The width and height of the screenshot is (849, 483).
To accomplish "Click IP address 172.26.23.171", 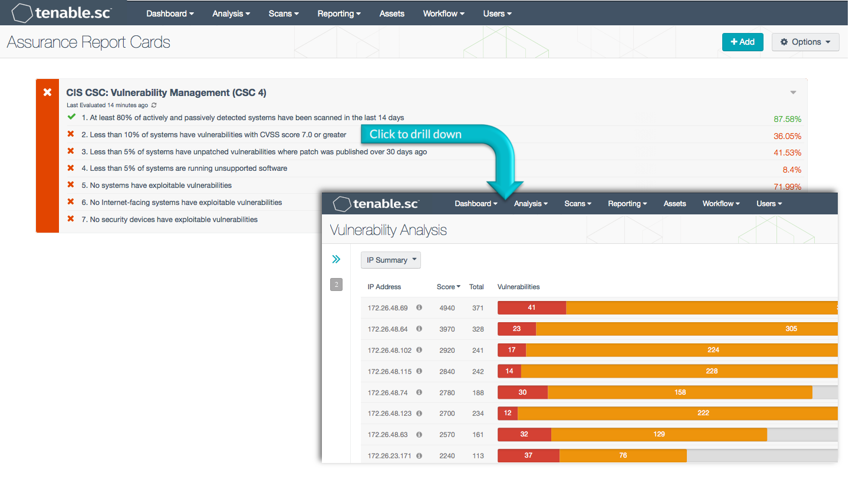I will coord(390,456).
